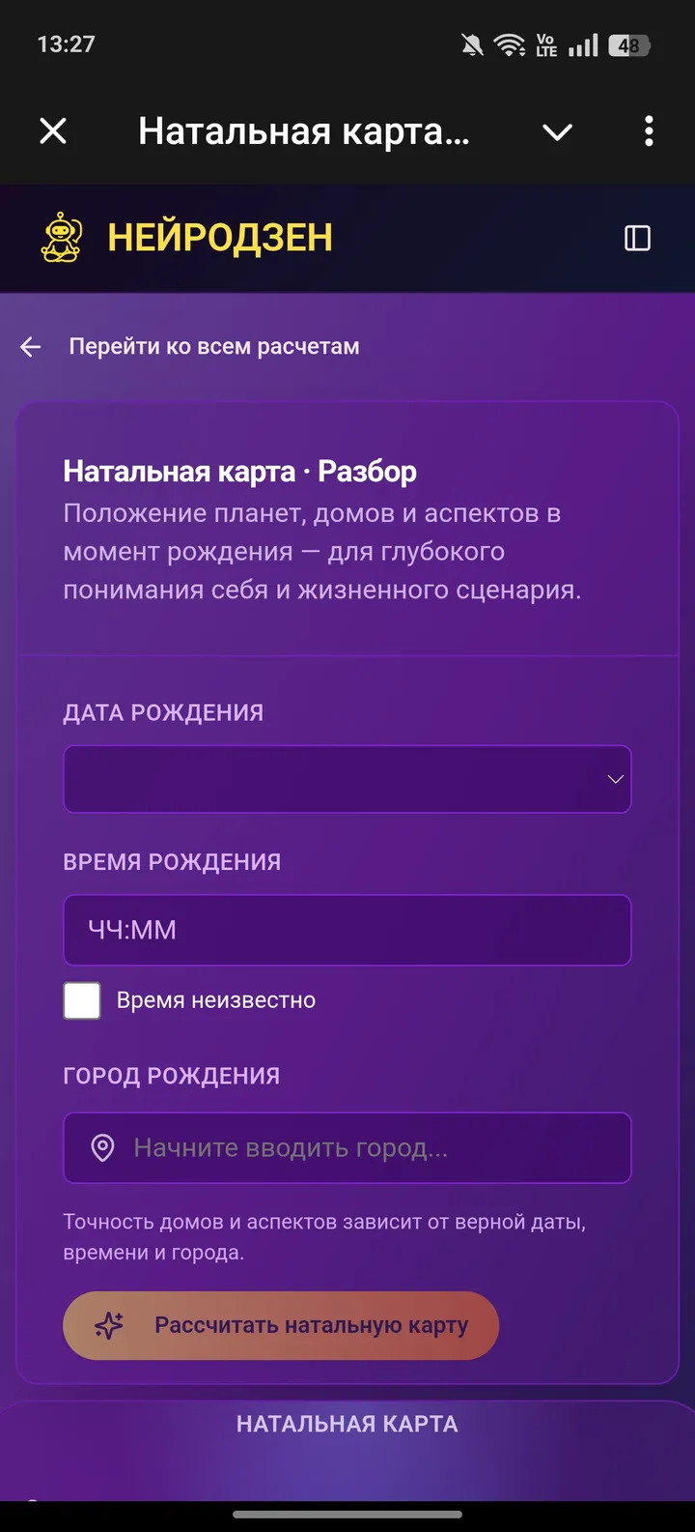Check the box next to Время неизвестно
The width and height of the screenshot is (695, 1532).
[82, 1000]
